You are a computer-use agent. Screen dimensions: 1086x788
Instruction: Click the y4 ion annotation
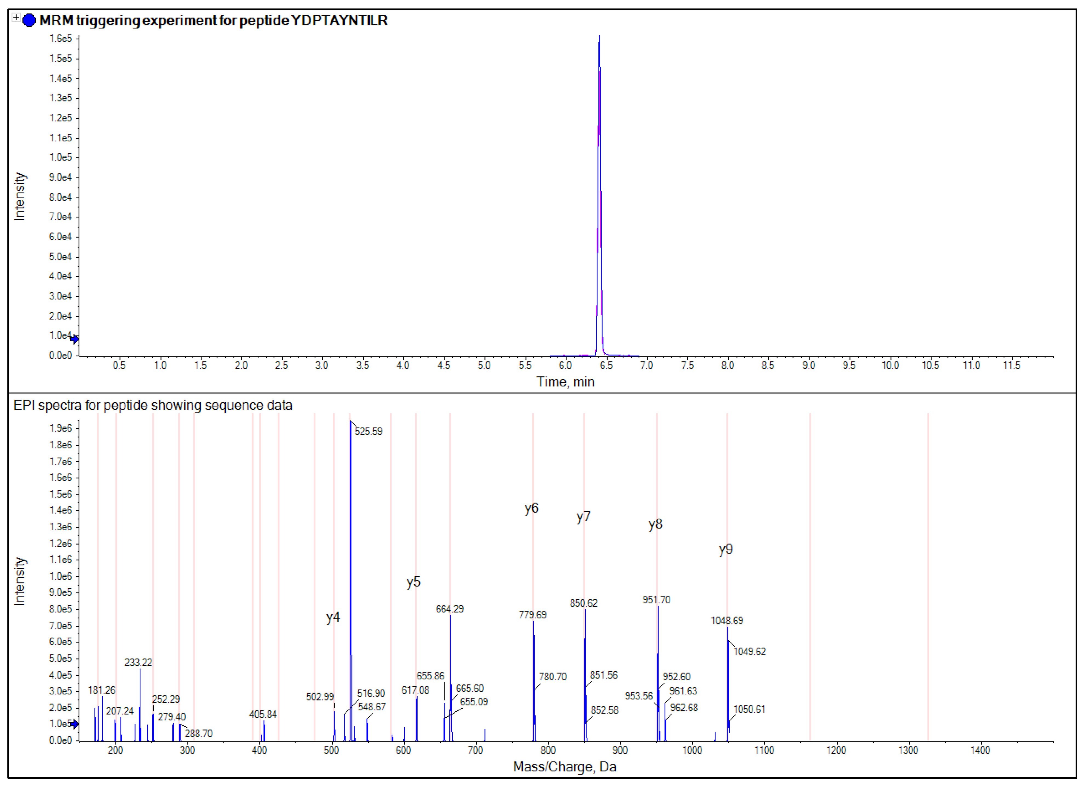333,617
